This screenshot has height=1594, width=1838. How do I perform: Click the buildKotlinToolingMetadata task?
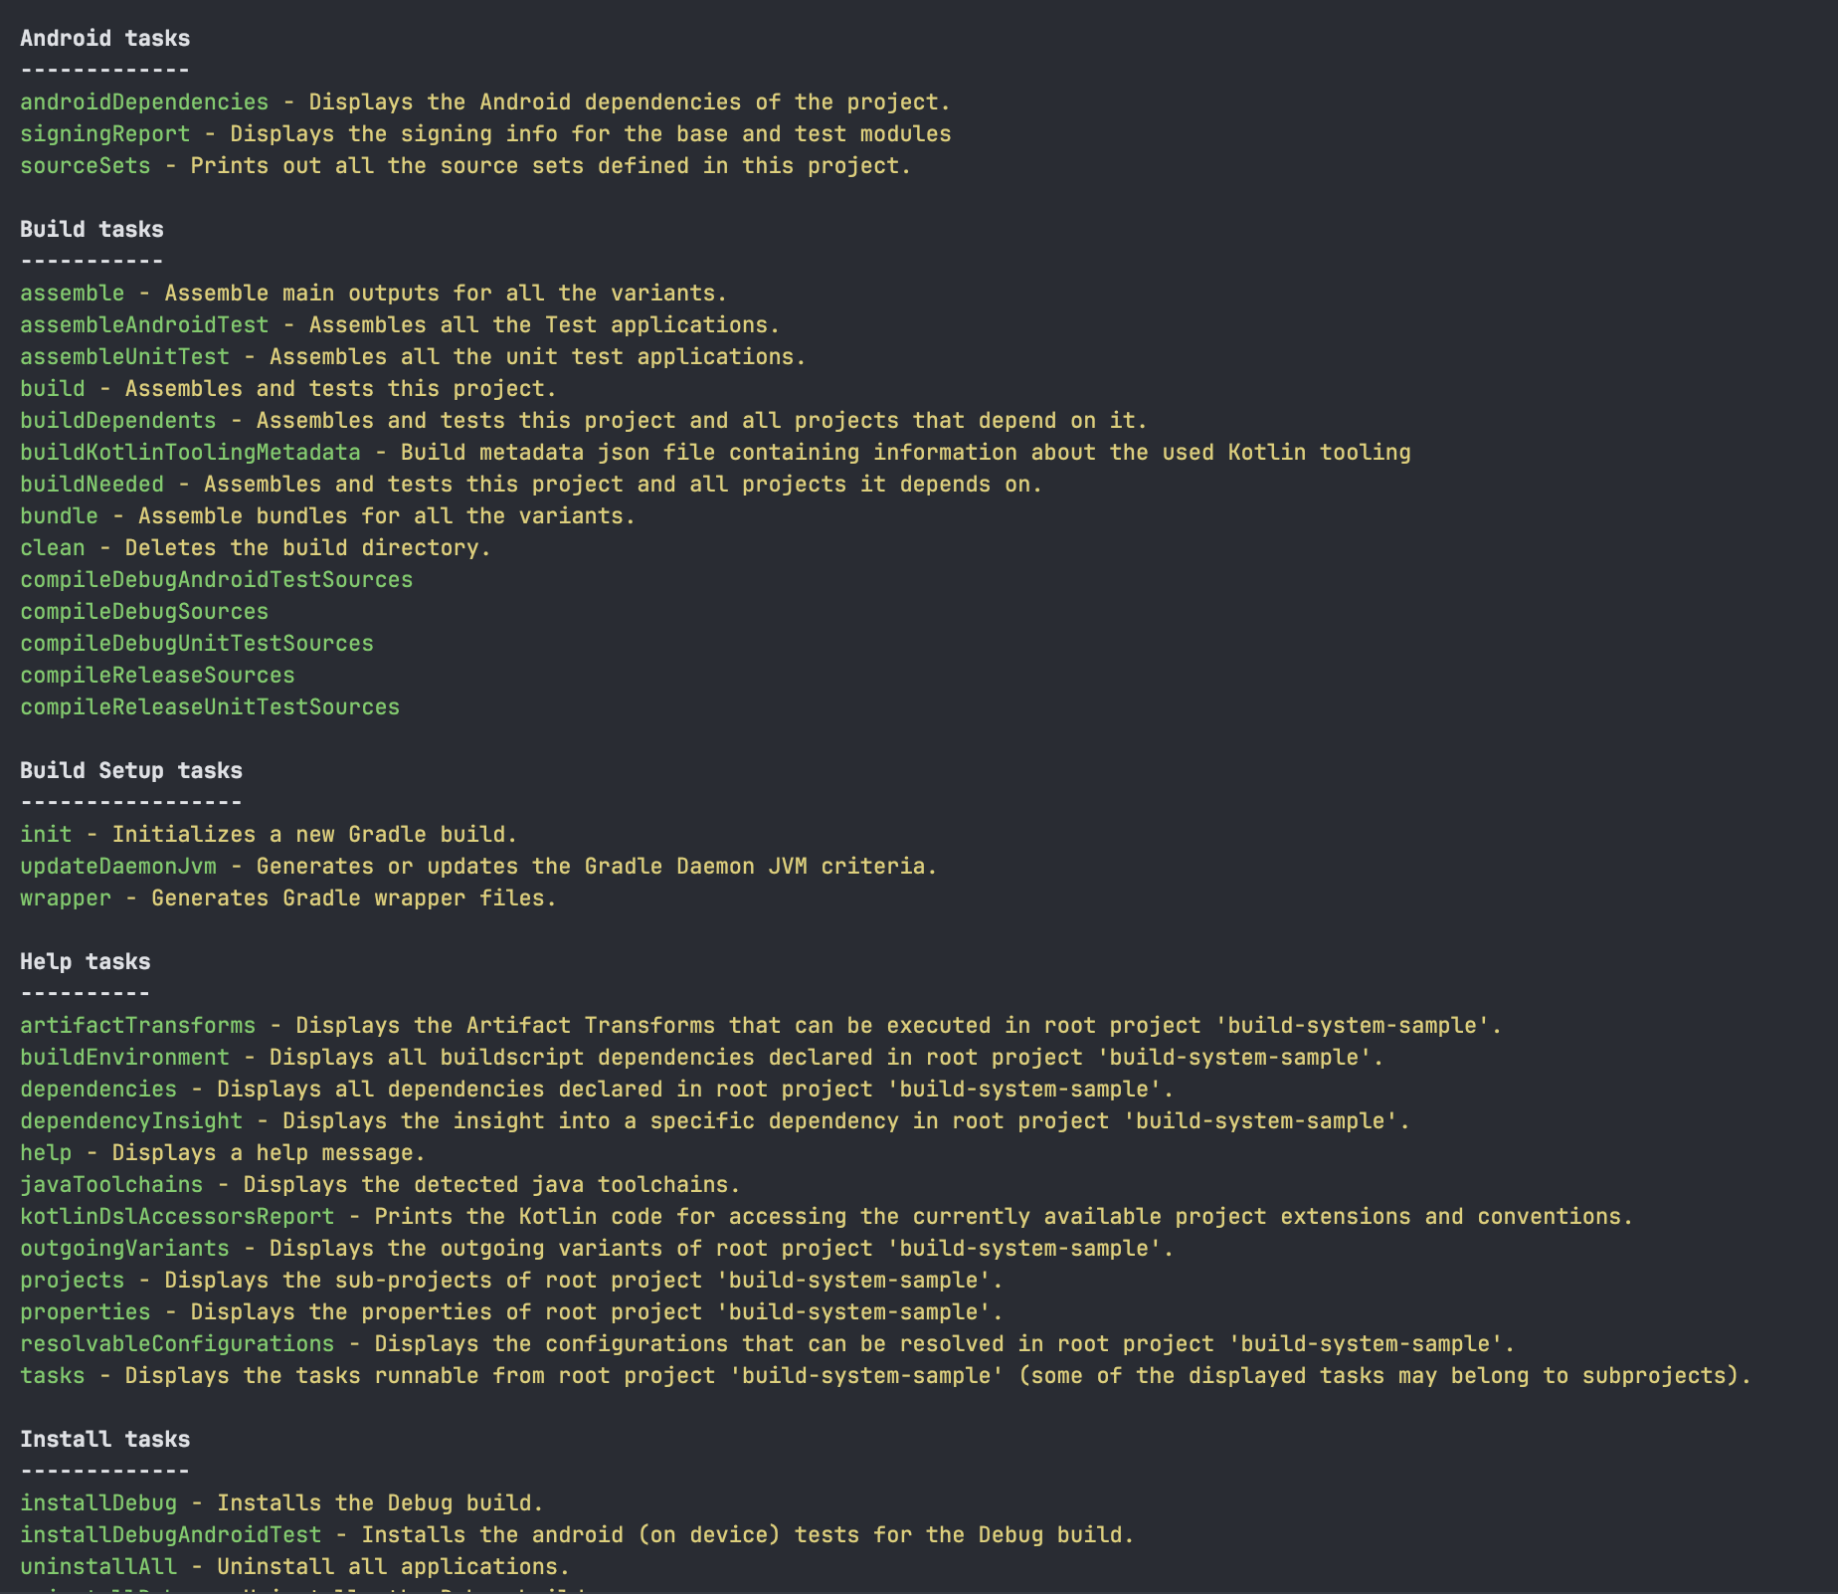190,453
